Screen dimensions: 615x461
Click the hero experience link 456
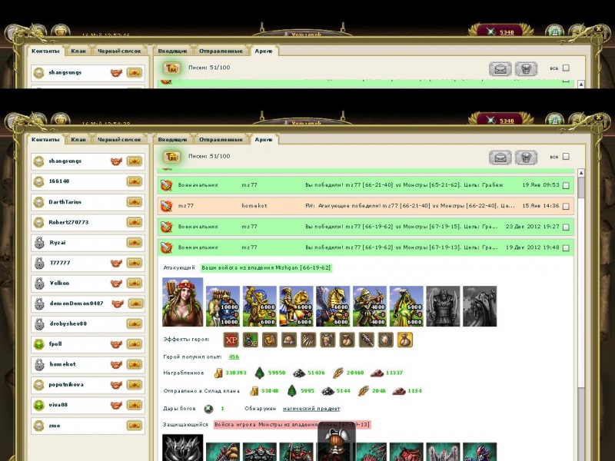[x=234, y=357]
